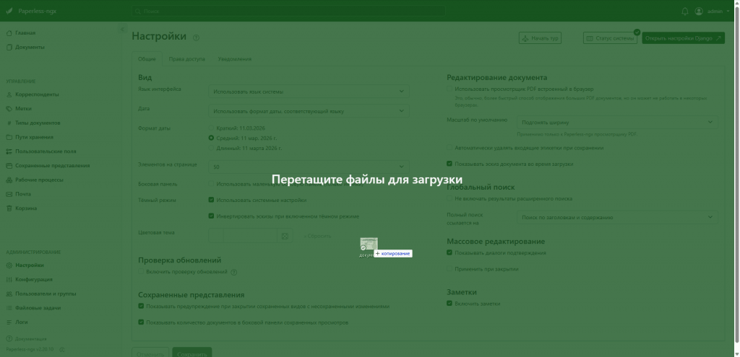
Task: Select the Длинный date format radio
Action: (211, 148)
